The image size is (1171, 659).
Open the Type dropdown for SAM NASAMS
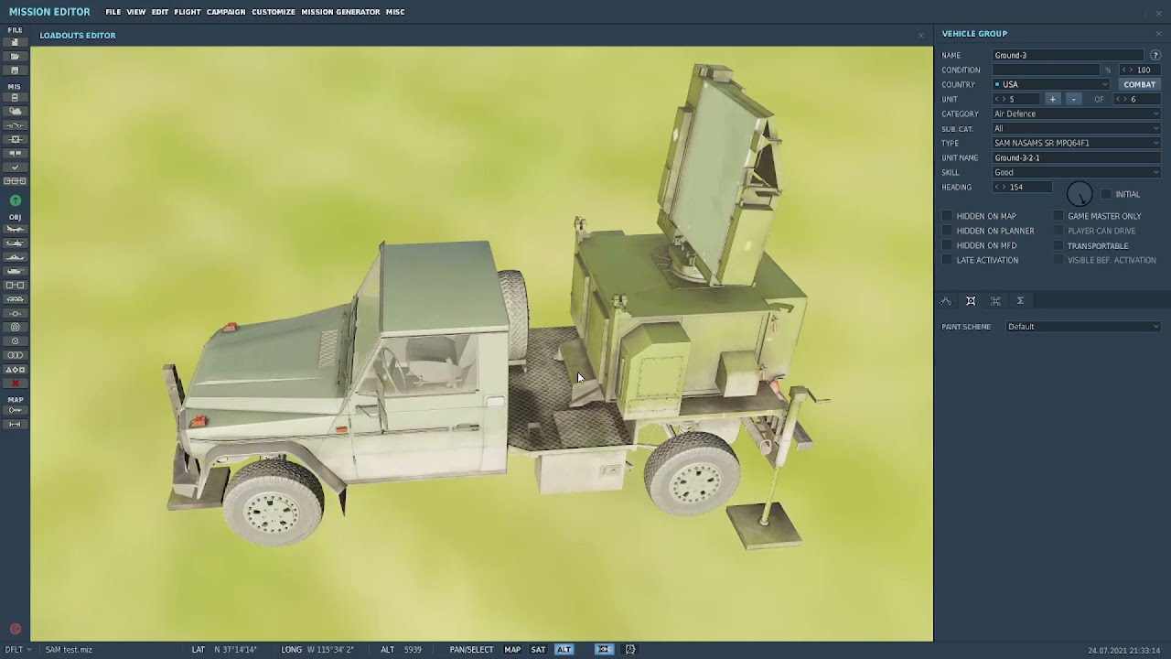(1077, 144)
